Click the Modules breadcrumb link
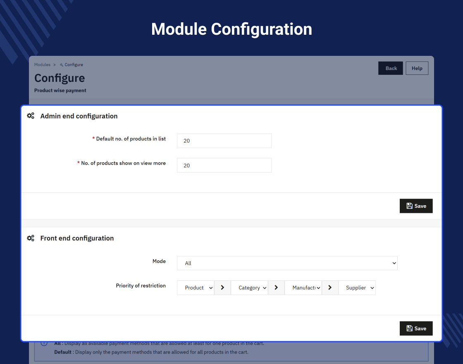463x364 pixels. click(42, 65)
